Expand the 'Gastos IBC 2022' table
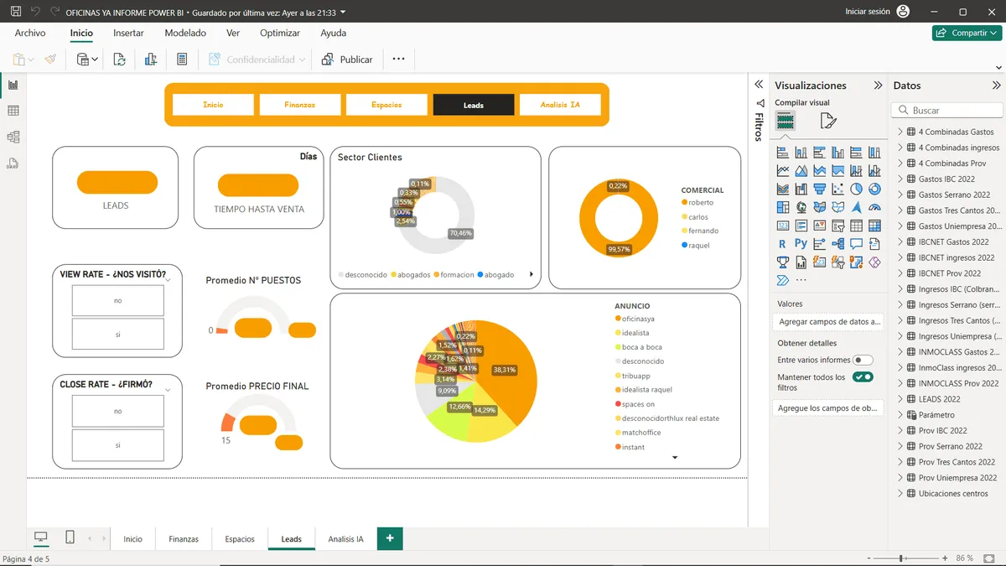Viewport: 1006px width, 566px height. coord(900,179)
